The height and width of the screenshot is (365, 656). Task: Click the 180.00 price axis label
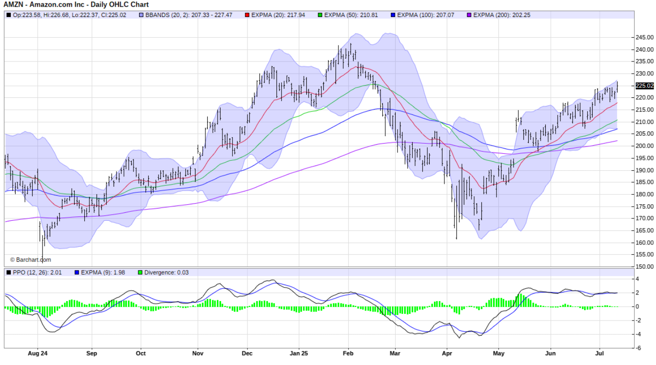[x=645, y=194]
